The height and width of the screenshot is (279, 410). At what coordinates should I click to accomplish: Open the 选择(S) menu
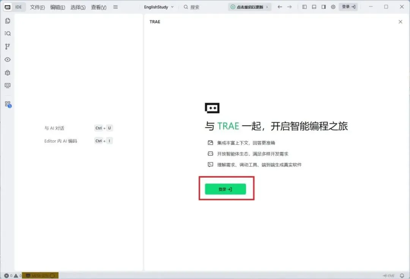[78, 7]
